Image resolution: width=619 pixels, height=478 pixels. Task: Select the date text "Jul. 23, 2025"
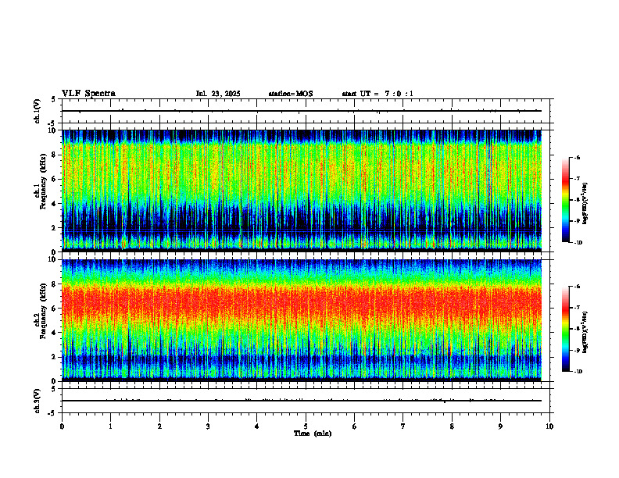coord(218,94)
